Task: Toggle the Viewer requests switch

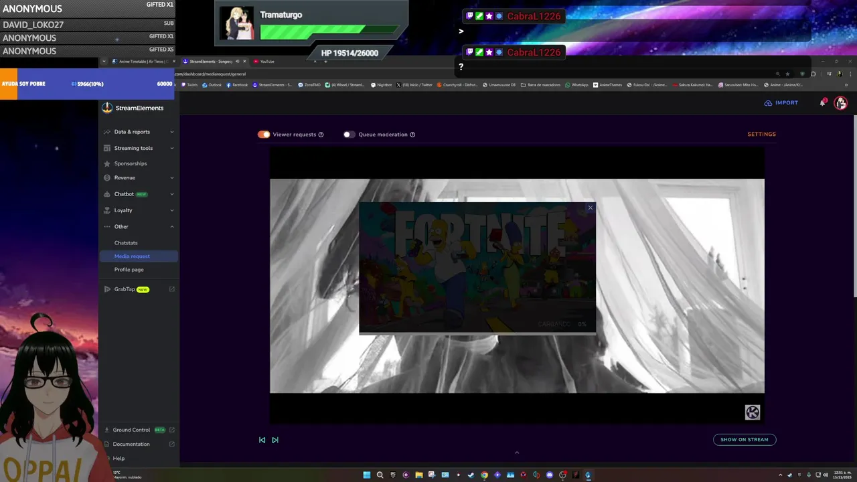Action: pyautogui.click(x=264, y=135)
